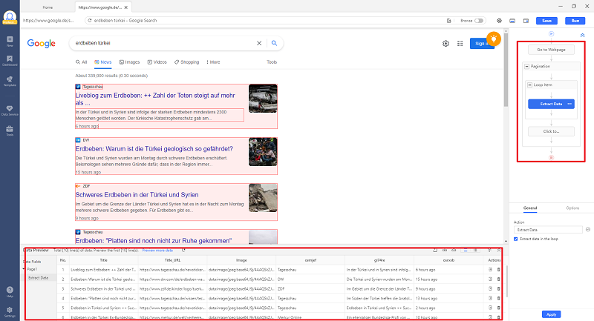This screenshot has width=594, height=321.
Task: Click the Save button
Action: [x=546, y=21]
